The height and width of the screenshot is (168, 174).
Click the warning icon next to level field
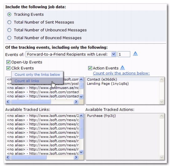click(135, 54)
